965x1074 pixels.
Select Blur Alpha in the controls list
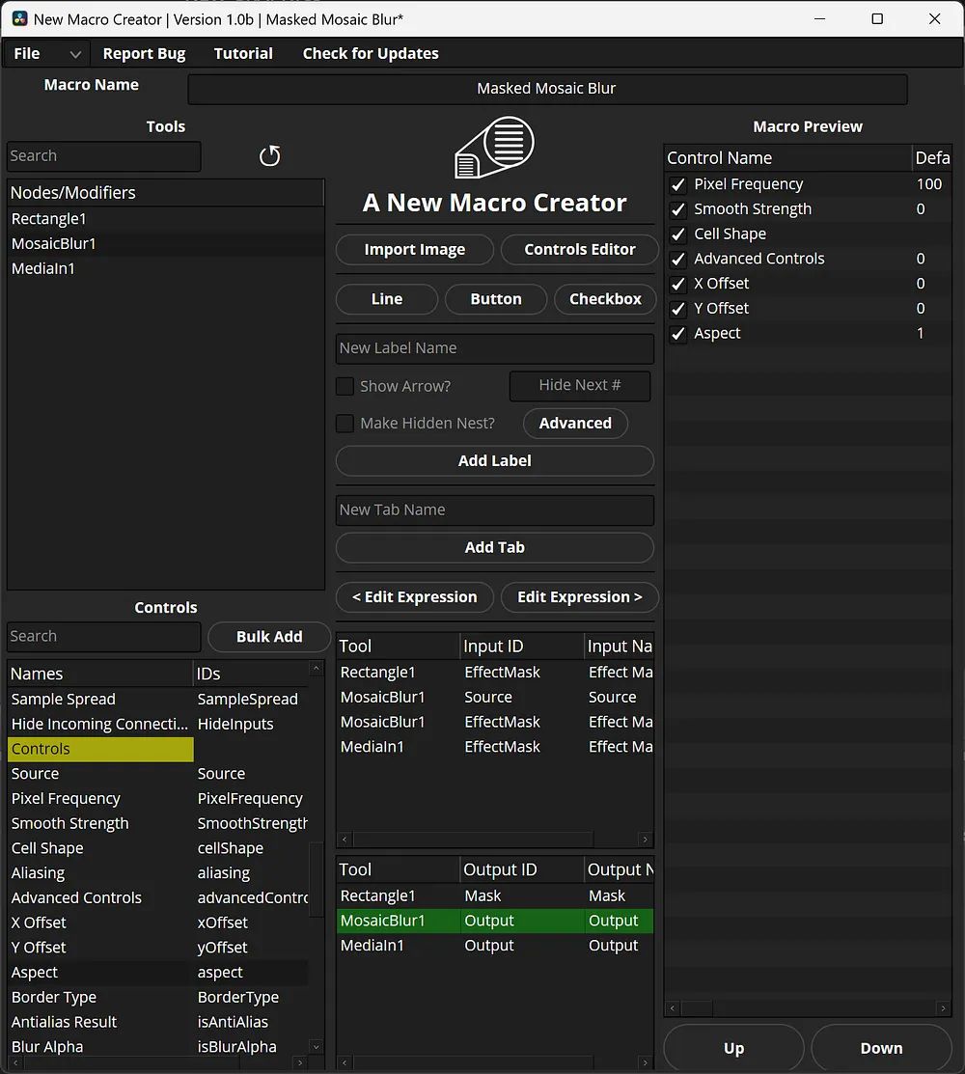click(x=47, y=1047)
